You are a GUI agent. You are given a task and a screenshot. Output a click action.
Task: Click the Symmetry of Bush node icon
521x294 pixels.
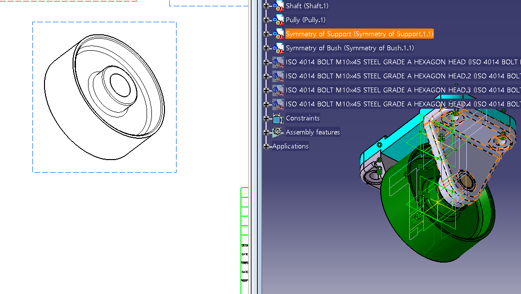click(278, 48)
